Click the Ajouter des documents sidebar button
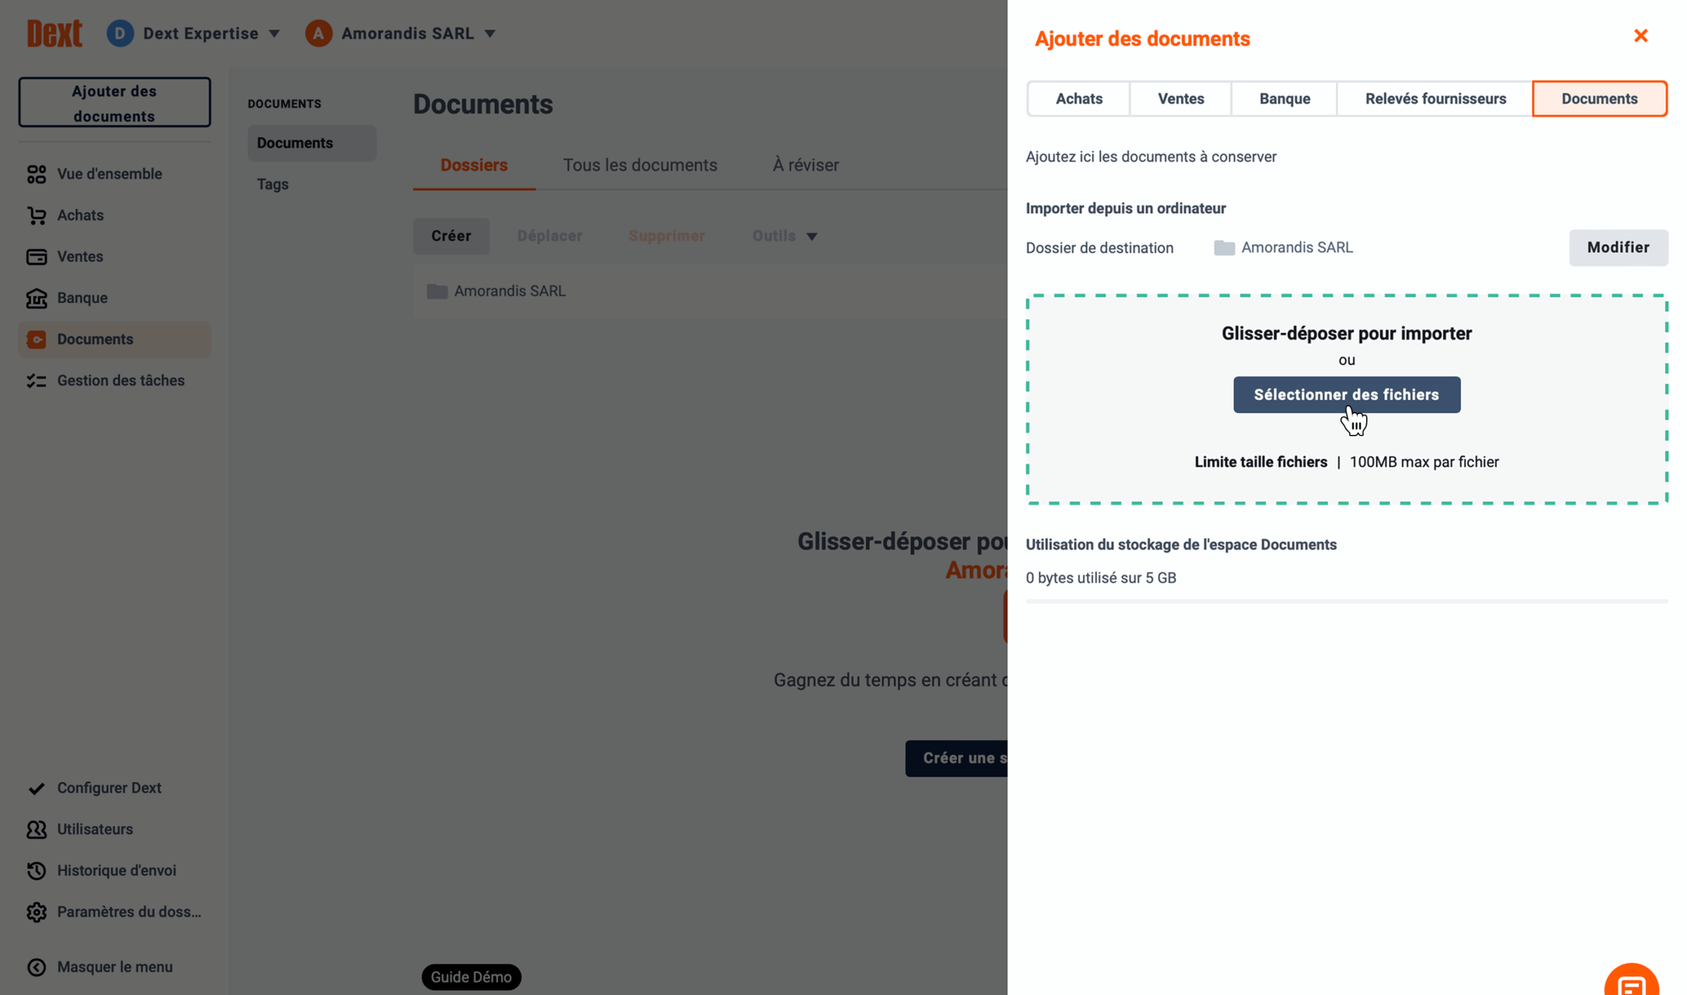This screenshot has height=995, width=1687. click(x=114, y=103)
